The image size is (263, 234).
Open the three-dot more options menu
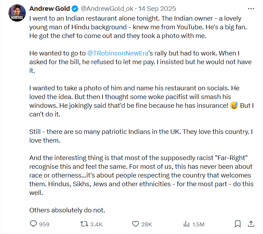tap(251, 9)
